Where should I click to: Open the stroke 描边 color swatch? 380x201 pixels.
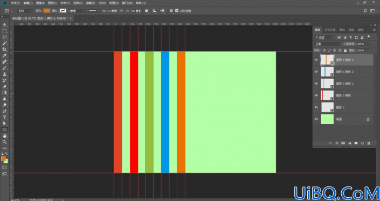(x=63, y=11)
